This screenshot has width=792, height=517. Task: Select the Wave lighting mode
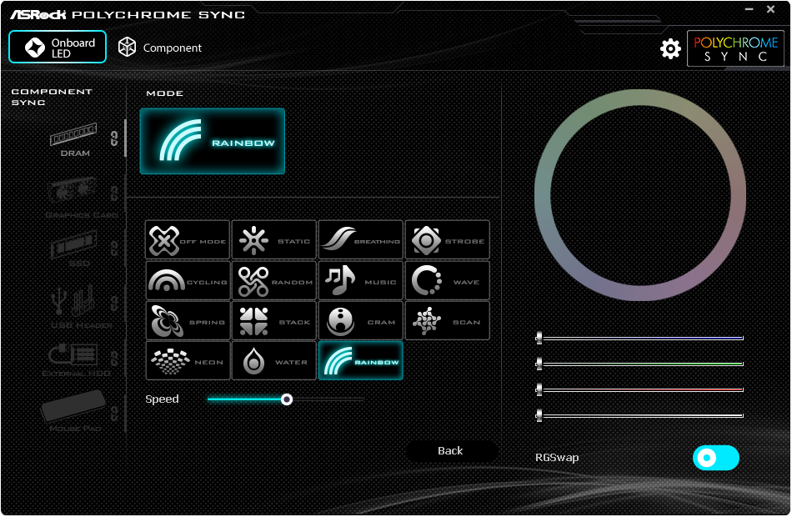click(x=448, y=280)
